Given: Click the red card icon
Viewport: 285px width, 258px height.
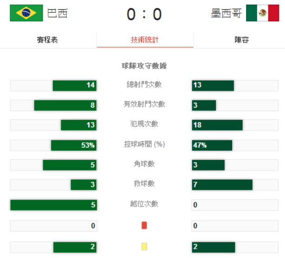Looking at the screenshot, I should point(144,226).
